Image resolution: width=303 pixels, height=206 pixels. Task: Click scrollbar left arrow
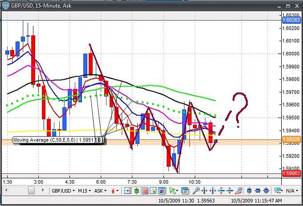[6, 190]
